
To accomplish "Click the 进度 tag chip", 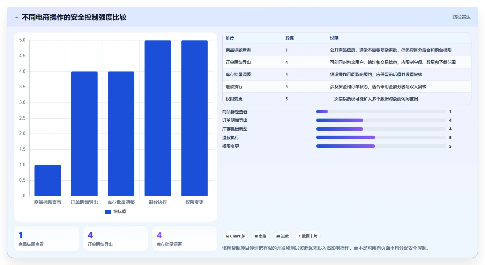I will click(x=282, y=236).
